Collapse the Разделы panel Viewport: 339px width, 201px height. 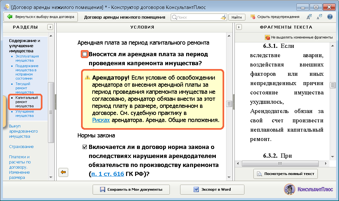point(50,27)
